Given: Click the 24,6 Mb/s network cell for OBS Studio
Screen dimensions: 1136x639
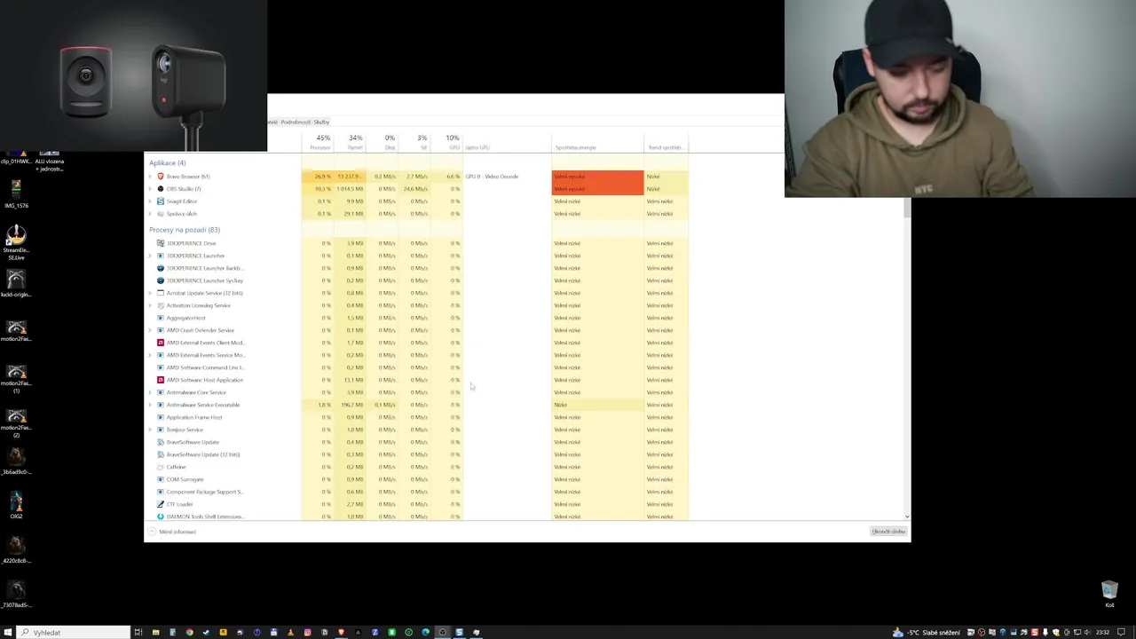Looking at the screenshot, I should tap(415, 189).
